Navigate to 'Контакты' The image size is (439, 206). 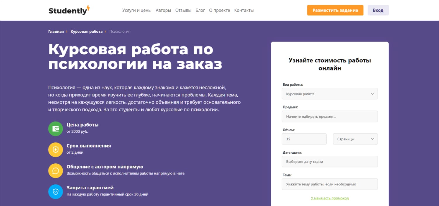point(244,10)
